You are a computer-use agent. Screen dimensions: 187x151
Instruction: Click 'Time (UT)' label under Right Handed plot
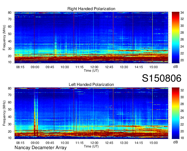[91, 71]
